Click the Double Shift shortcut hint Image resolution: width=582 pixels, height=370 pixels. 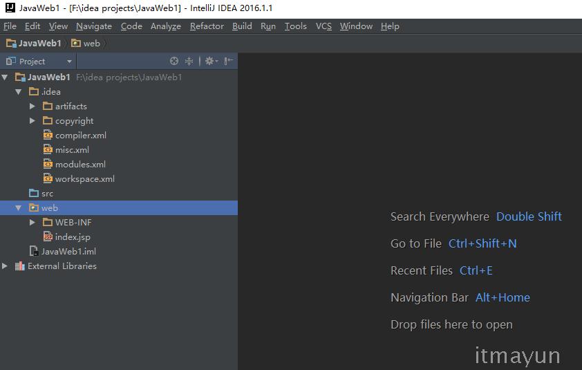coord(529,216)
